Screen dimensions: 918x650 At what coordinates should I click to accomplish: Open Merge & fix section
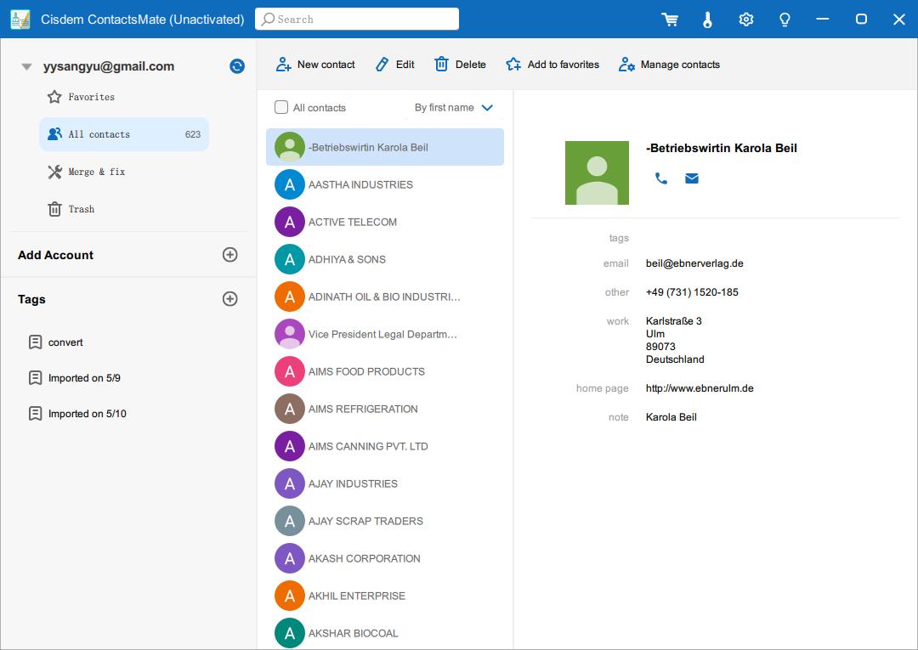[x=96, y=172]
